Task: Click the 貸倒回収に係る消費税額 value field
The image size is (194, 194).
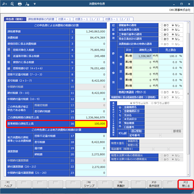Action: pyautogui.click(x=91, y=44)
